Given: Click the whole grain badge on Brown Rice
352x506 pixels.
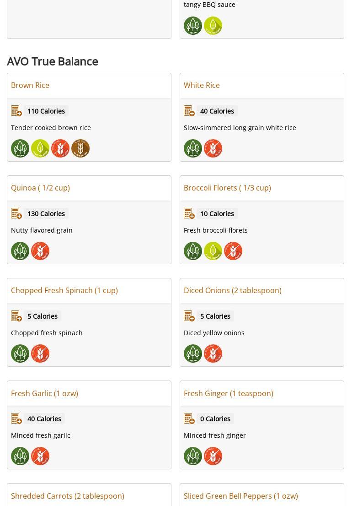Looking at the screenshot, I should [80, 148].
